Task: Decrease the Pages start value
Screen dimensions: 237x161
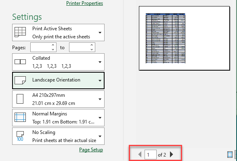Action: [53, 49]
